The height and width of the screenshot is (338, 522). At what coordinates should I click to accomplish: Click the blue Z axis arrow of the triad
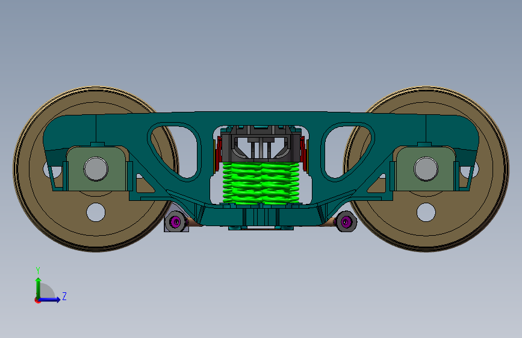(x=50, y=300)
